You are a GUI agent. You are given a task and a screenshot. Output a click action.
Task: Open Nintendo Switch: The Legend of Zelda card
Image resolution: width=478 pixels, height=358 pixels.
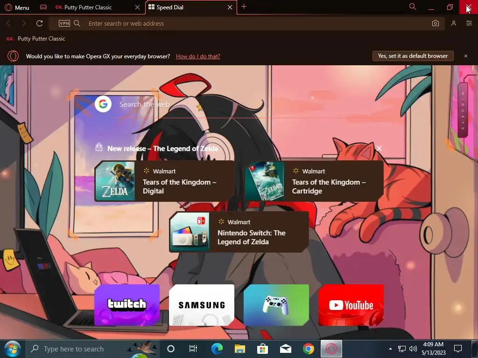click(x=239, y=232)
